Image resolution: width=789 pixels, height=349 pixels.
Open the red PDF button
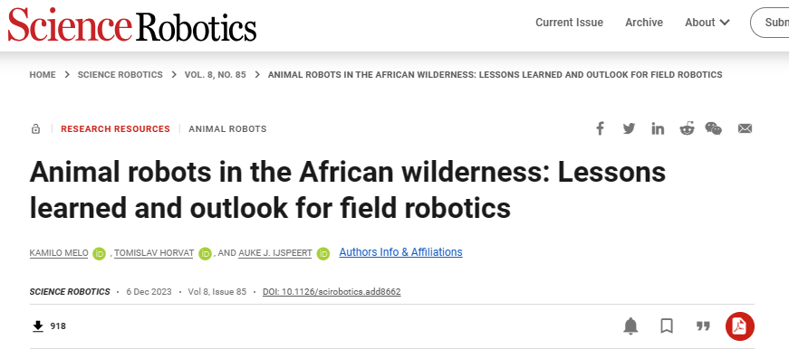point(740,326)
